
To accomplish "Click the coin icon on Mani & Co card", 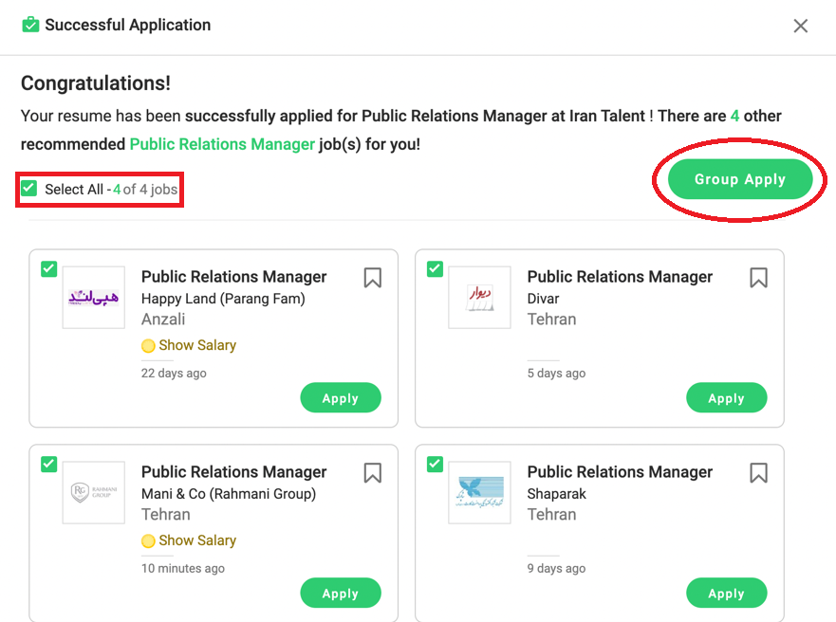I will click(148, 541).
